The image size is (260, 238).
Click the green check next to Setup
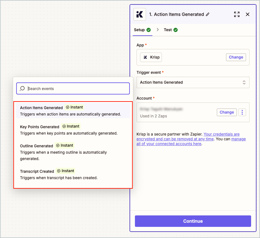149,30
